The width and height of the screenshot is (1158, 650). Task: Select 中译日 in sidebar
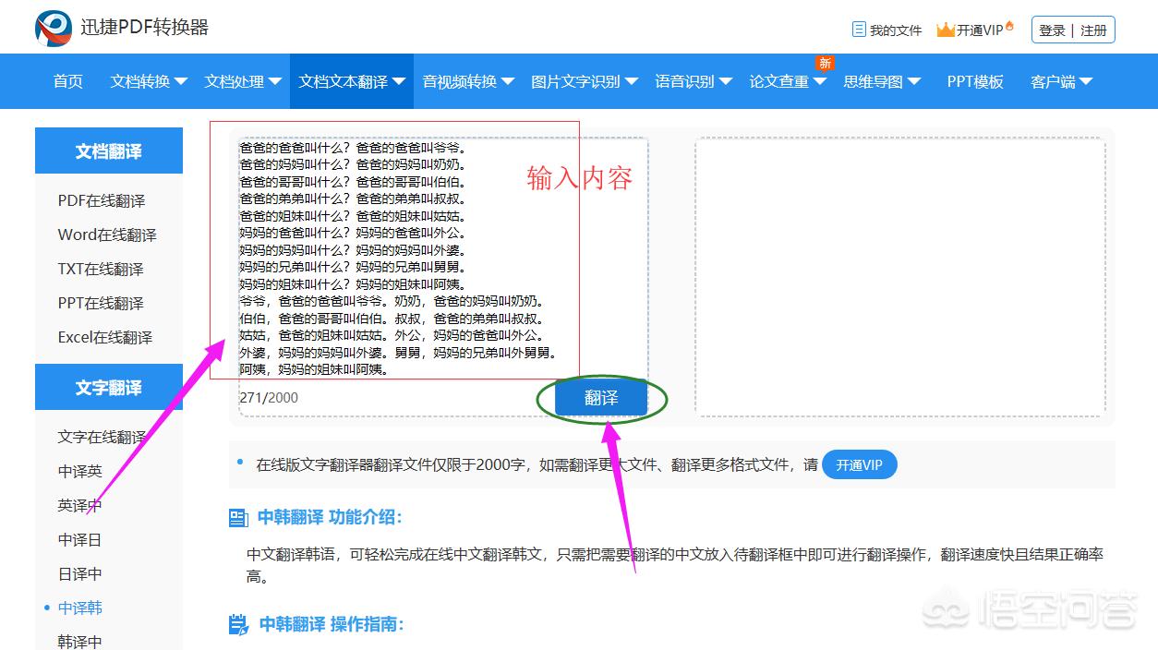pyautogui.click(x=80, y=539)
